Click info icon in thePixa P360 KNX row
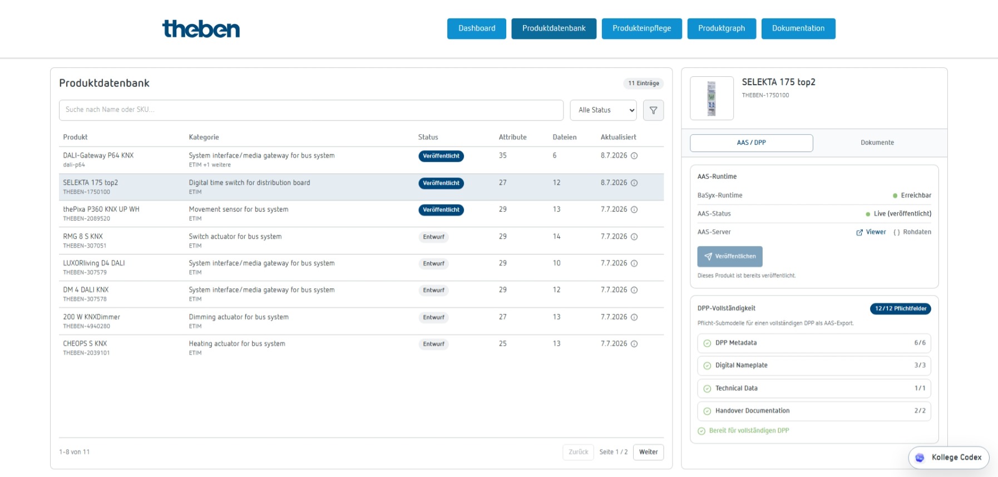This screenshot has width=998, height=477. pyautogui.click(x=634, y=209)
